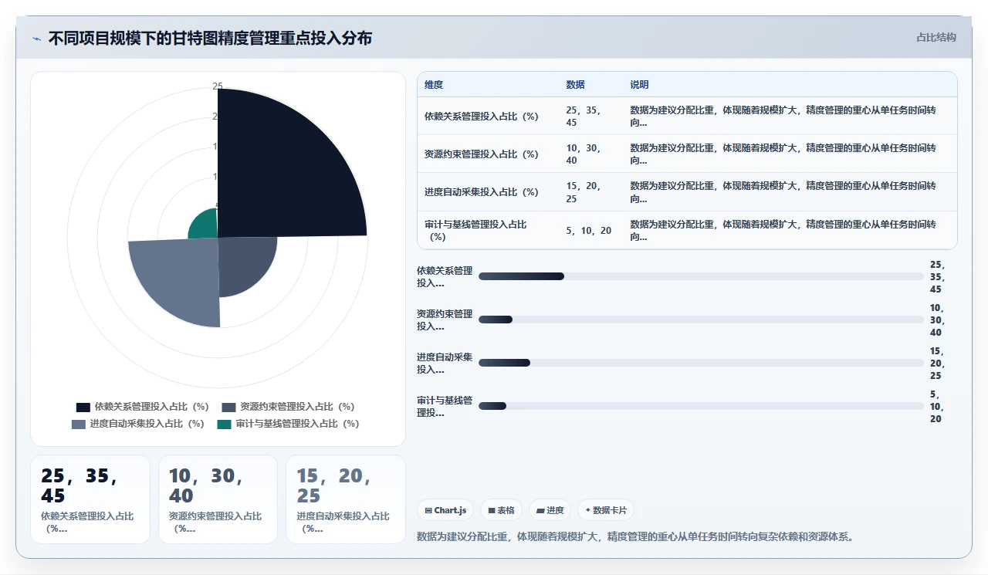Select table row 依赖关系管理投入占比（%）
Screen dimensions: 988x575
coord(687,117)
